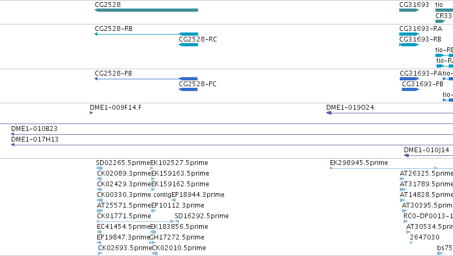Select the EP19847.3prime EST
This screenshot has height=256, width=453.
[100, 243]
